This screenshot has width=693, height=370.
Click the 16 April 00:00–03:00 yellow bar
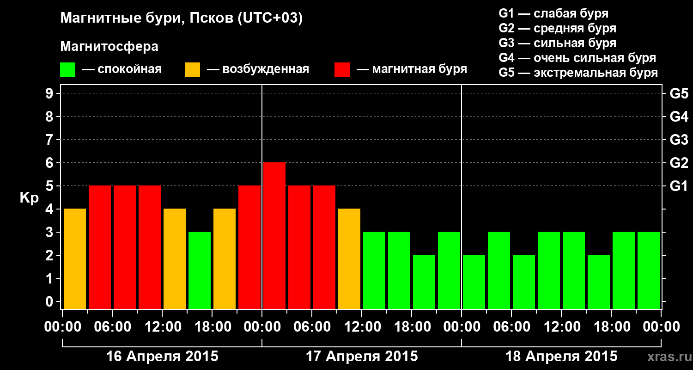(75, 259)
